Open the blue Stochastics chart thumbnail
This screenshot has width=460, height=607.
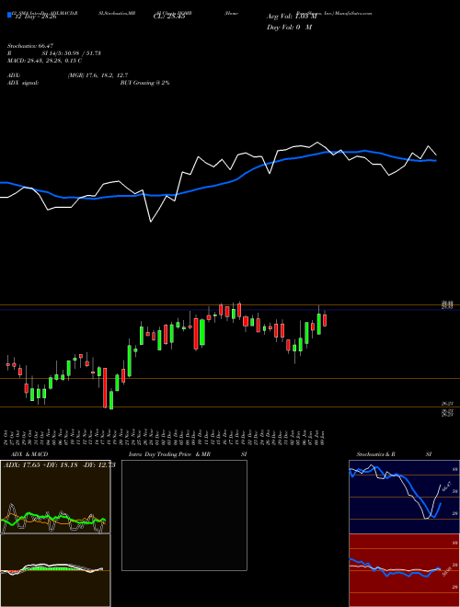(x=404, y=497)
